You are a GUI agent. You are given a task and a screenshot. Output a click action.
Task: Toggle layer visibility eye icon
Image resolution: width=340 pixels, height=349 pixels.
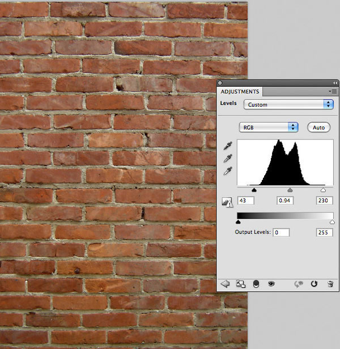point(271,283)
